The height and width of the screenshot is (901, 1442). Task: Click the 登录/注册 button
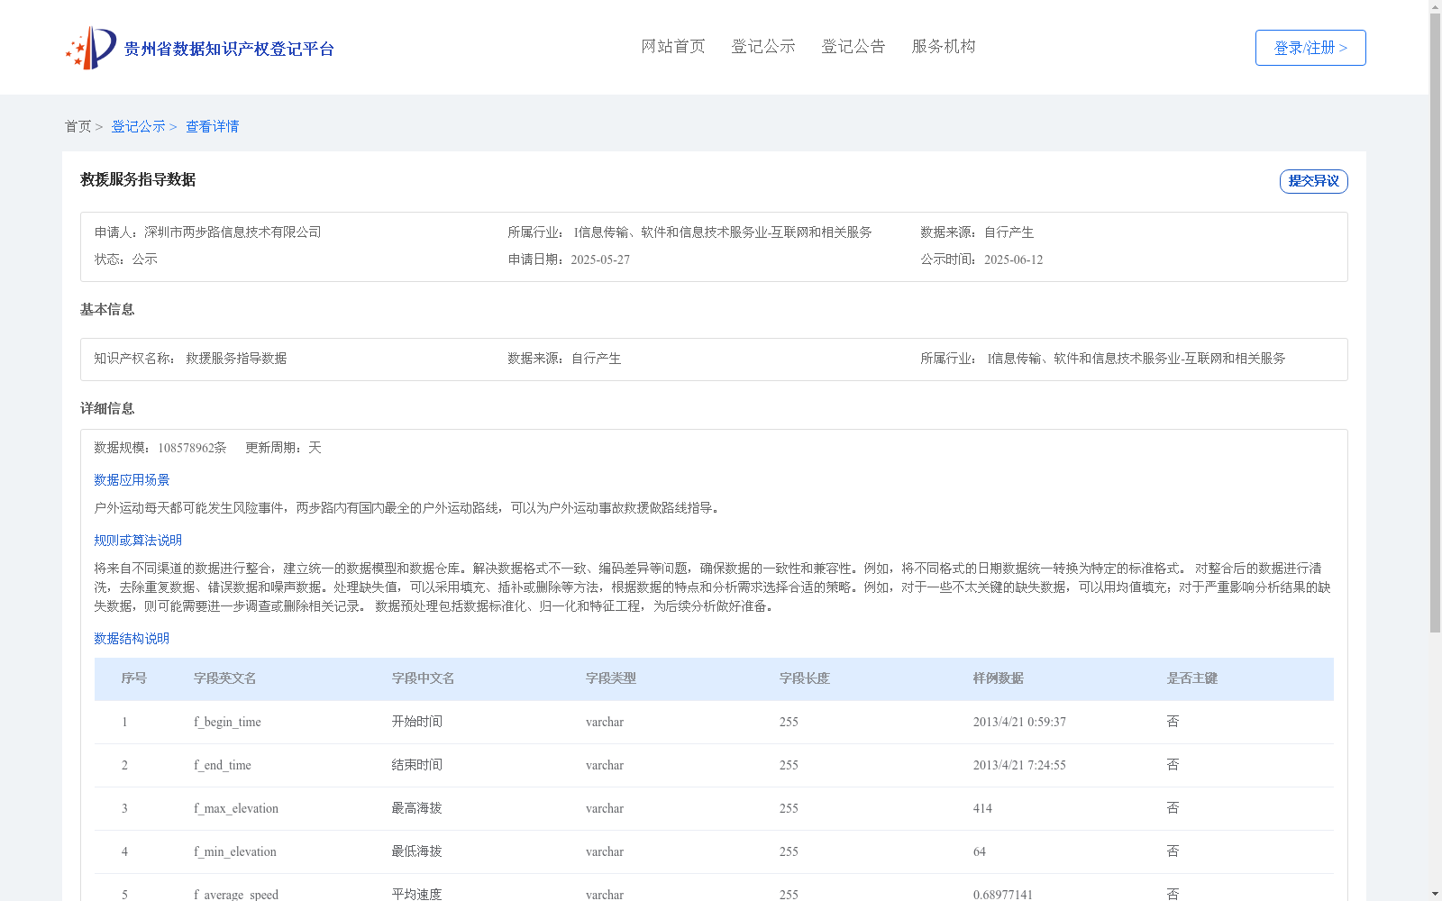pyautogui.click(x=1310, y=48)
